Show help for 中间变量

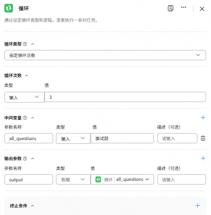[x=25, y=118]
